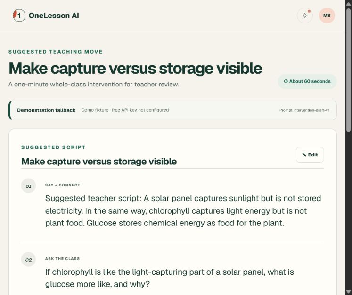Click the OneLesson AI logo icon

pos(19,16)
